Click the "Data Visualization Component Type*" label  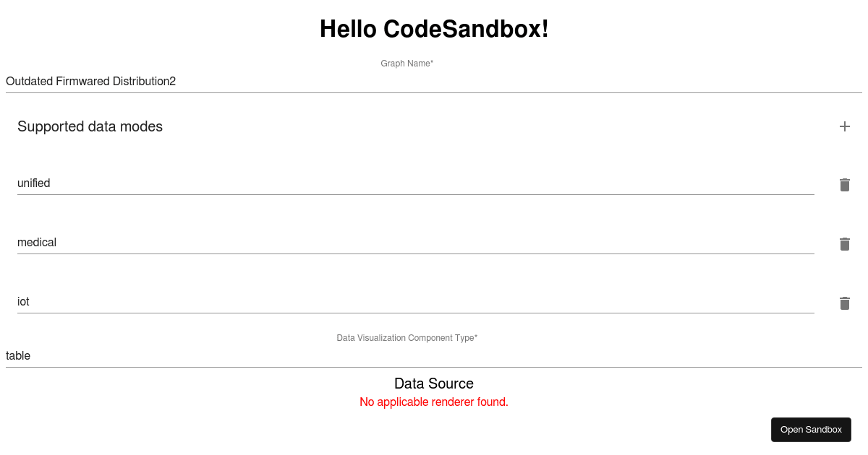coord(407,337)
